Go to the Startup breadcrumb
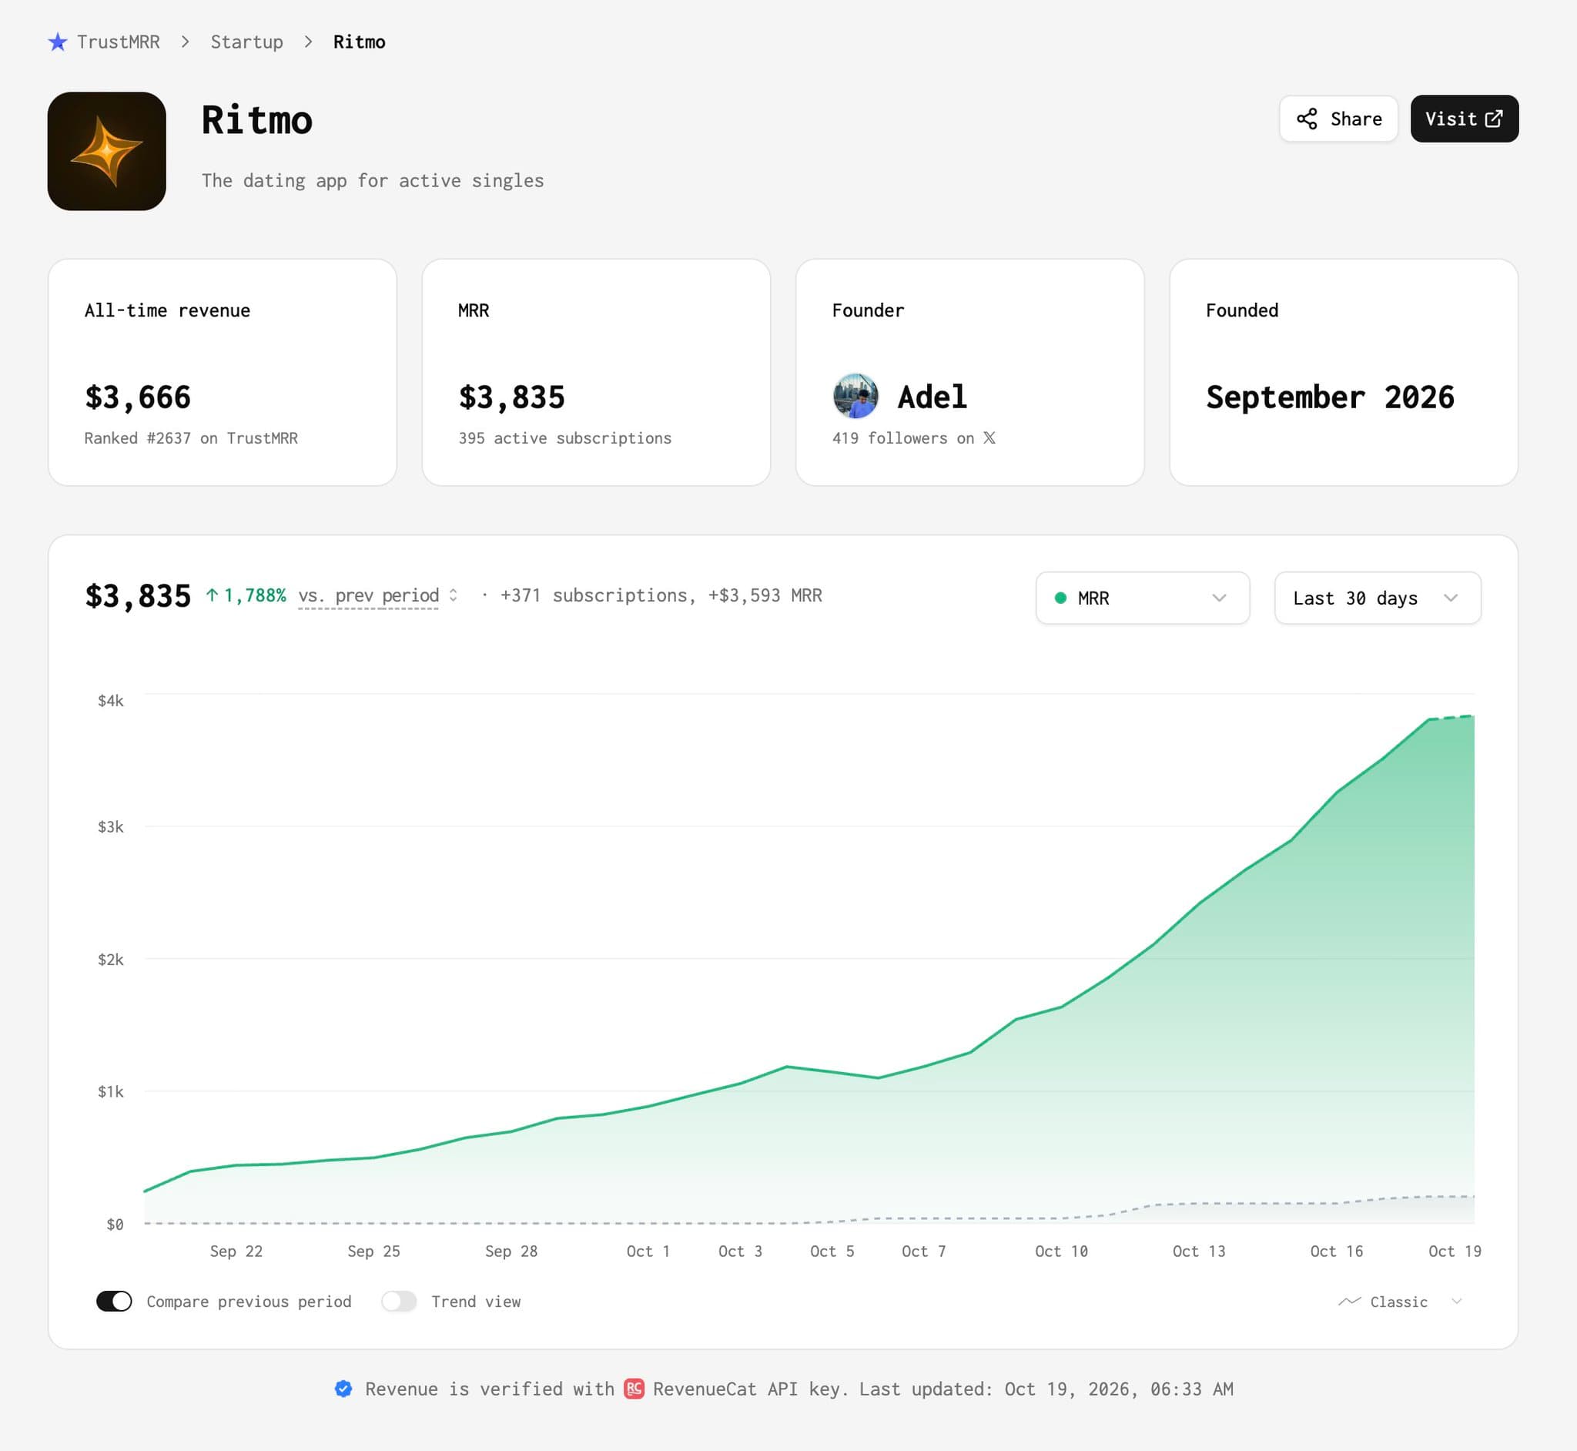This screenshot has width=1577, height=1451. click(246, 42)
